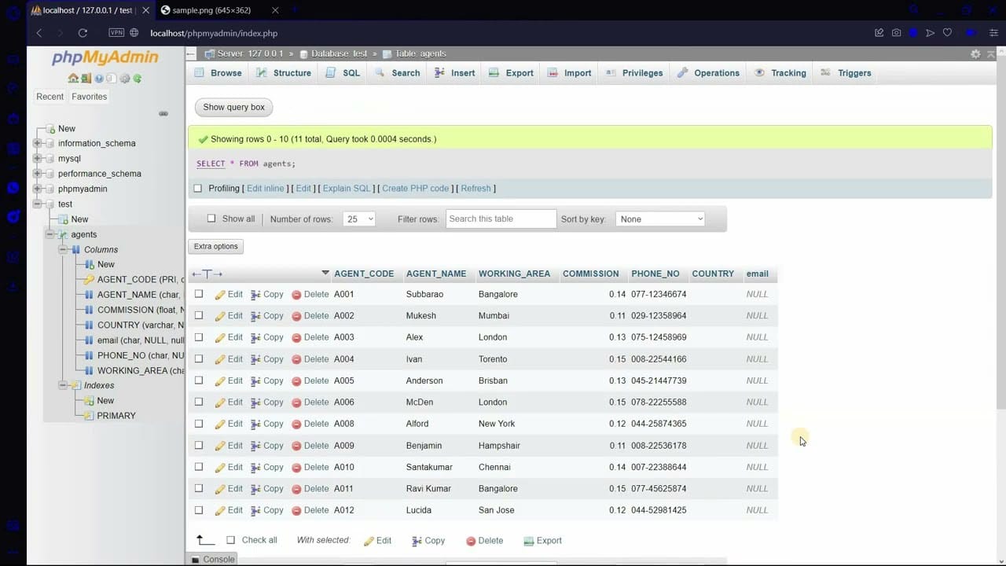This screenshot has width=1006, height=566.
Task: Open the Sort by key dropdown
Action: tap(660, 219)
